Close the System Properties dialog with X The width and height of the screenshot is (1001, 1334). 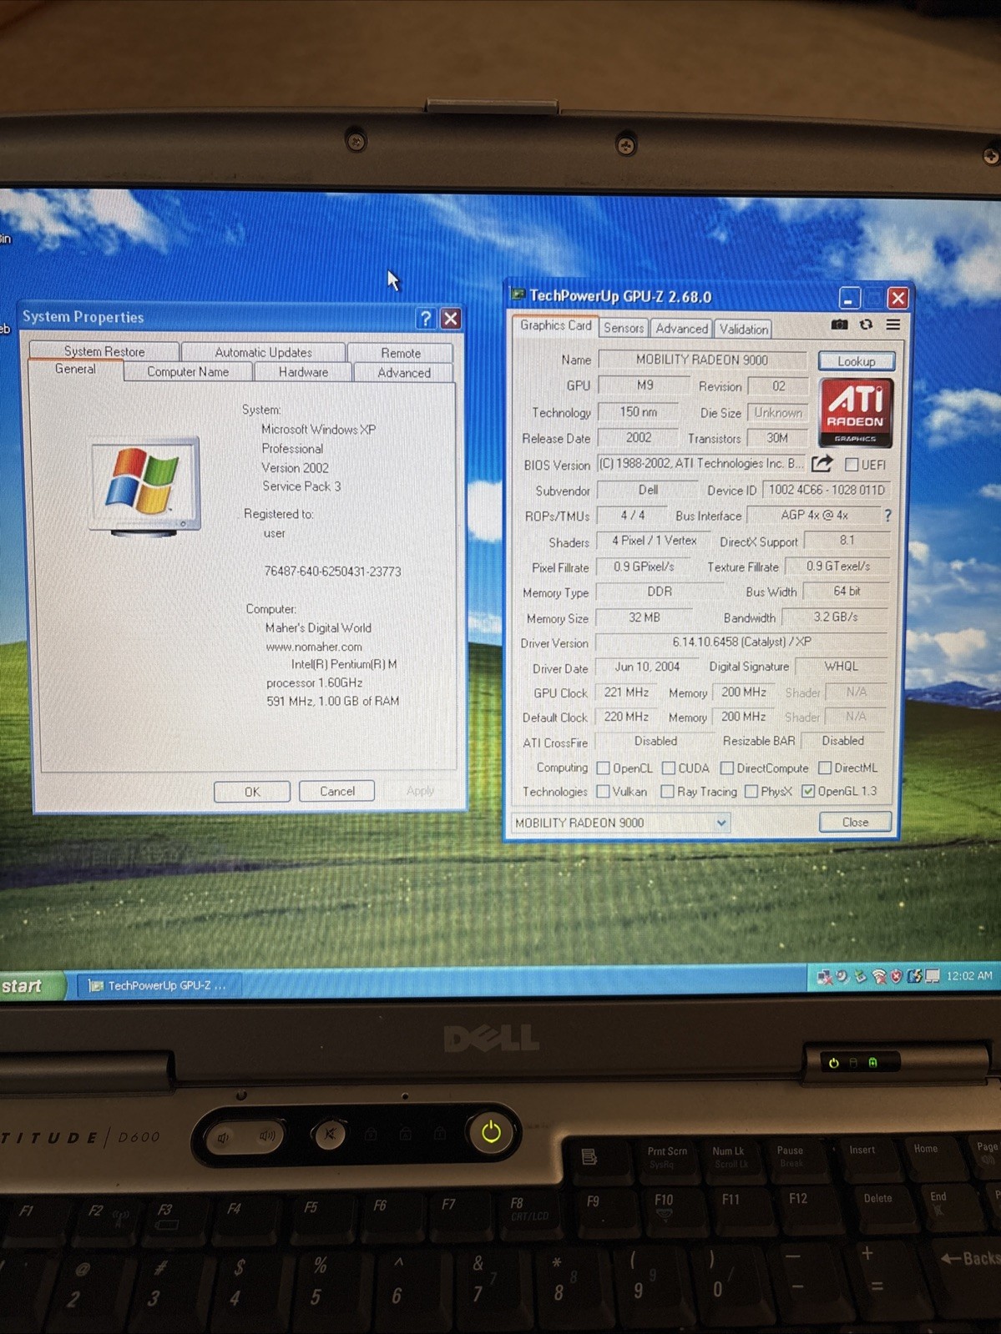pos(451,318)
